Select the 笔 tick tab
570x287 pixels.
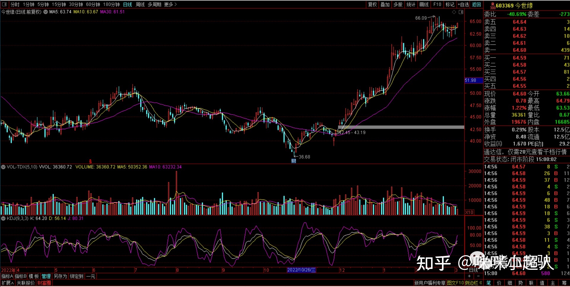coord(489,283)
